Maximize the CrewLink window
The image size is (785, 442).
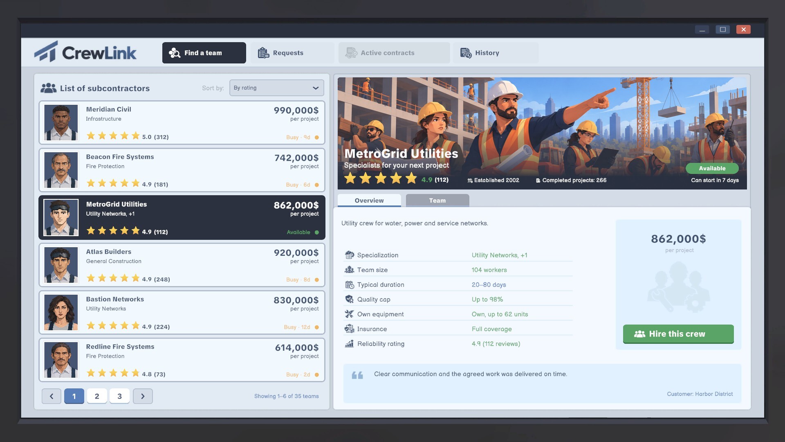coord(722,29)
